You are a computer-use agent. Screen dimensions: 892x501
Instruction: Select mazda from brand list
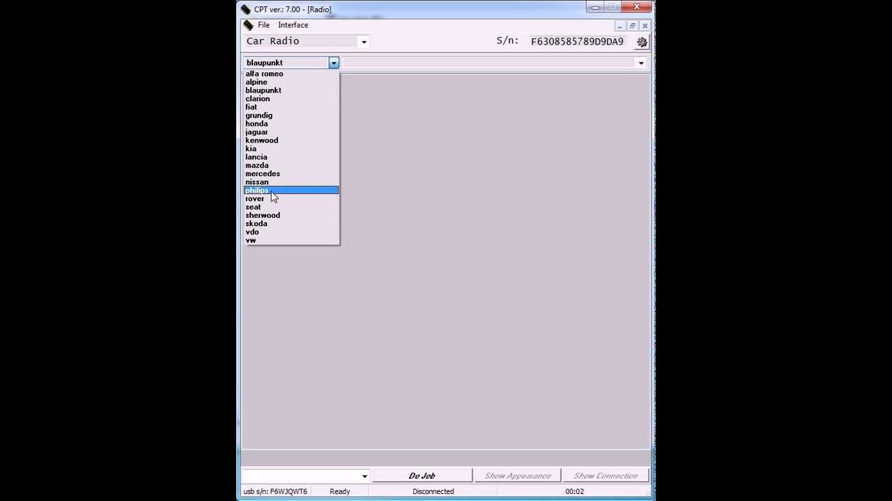pyautogui.click(x=291, y=166)
